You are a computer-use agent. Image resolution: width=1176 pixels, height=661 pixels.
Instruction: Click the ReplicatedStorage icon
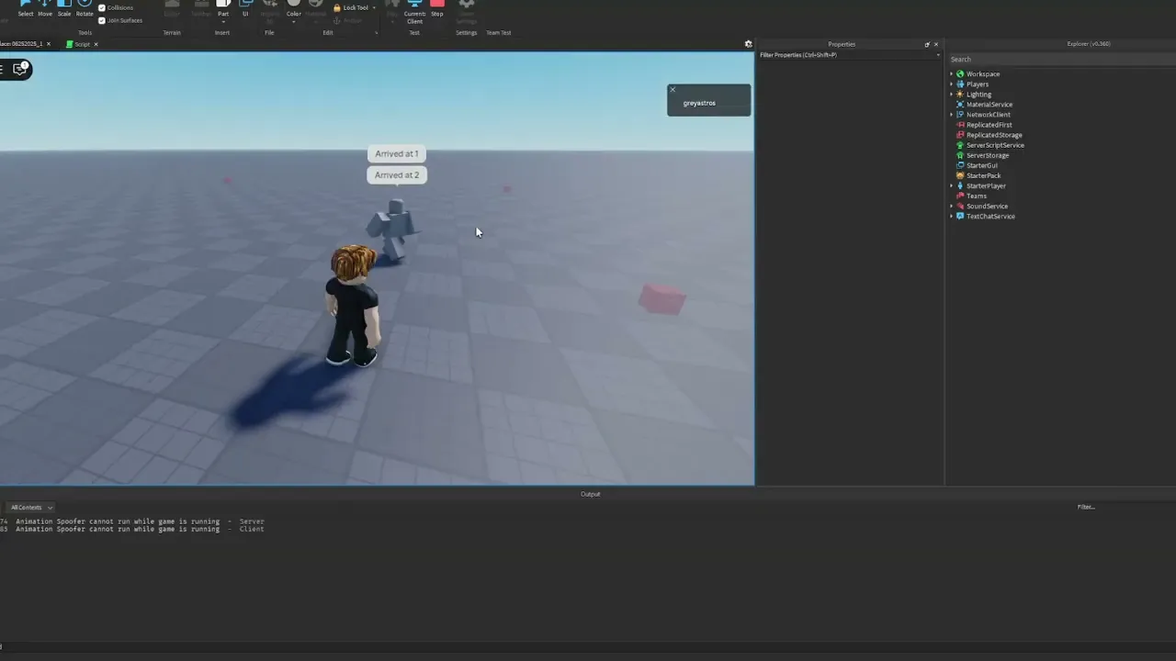(x=960, y=135)
